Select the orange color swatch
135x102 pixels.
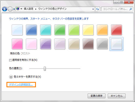(x=102, y=30)
